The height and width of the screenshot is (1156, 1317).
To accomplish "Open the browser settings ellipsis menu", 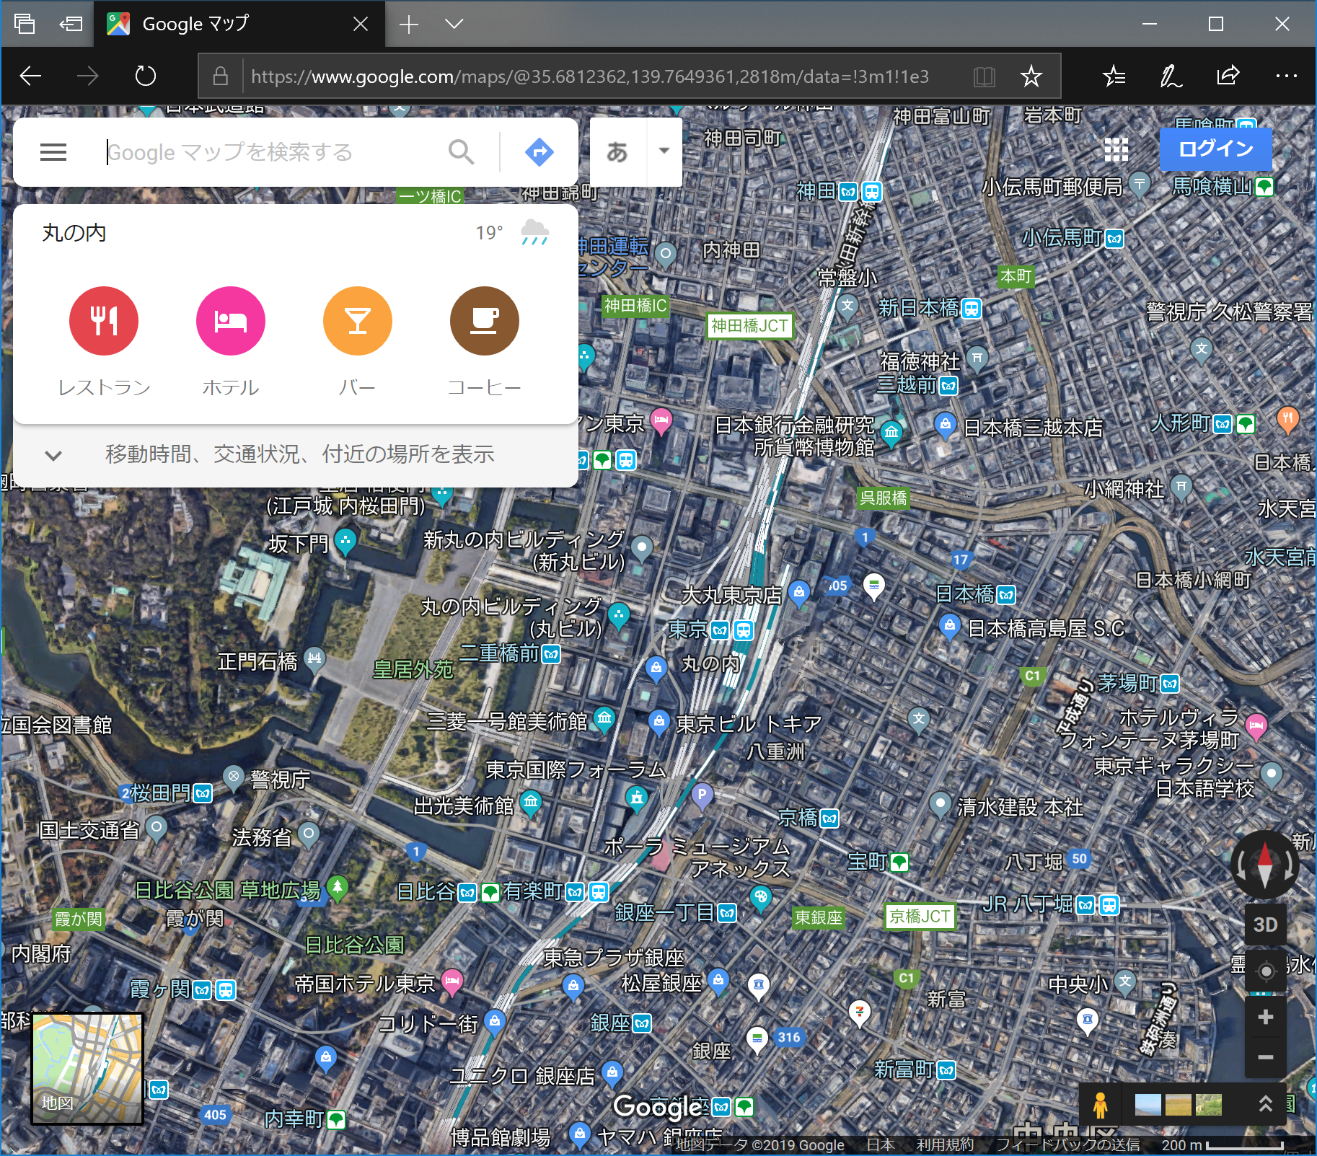I will click(1286, 76).
